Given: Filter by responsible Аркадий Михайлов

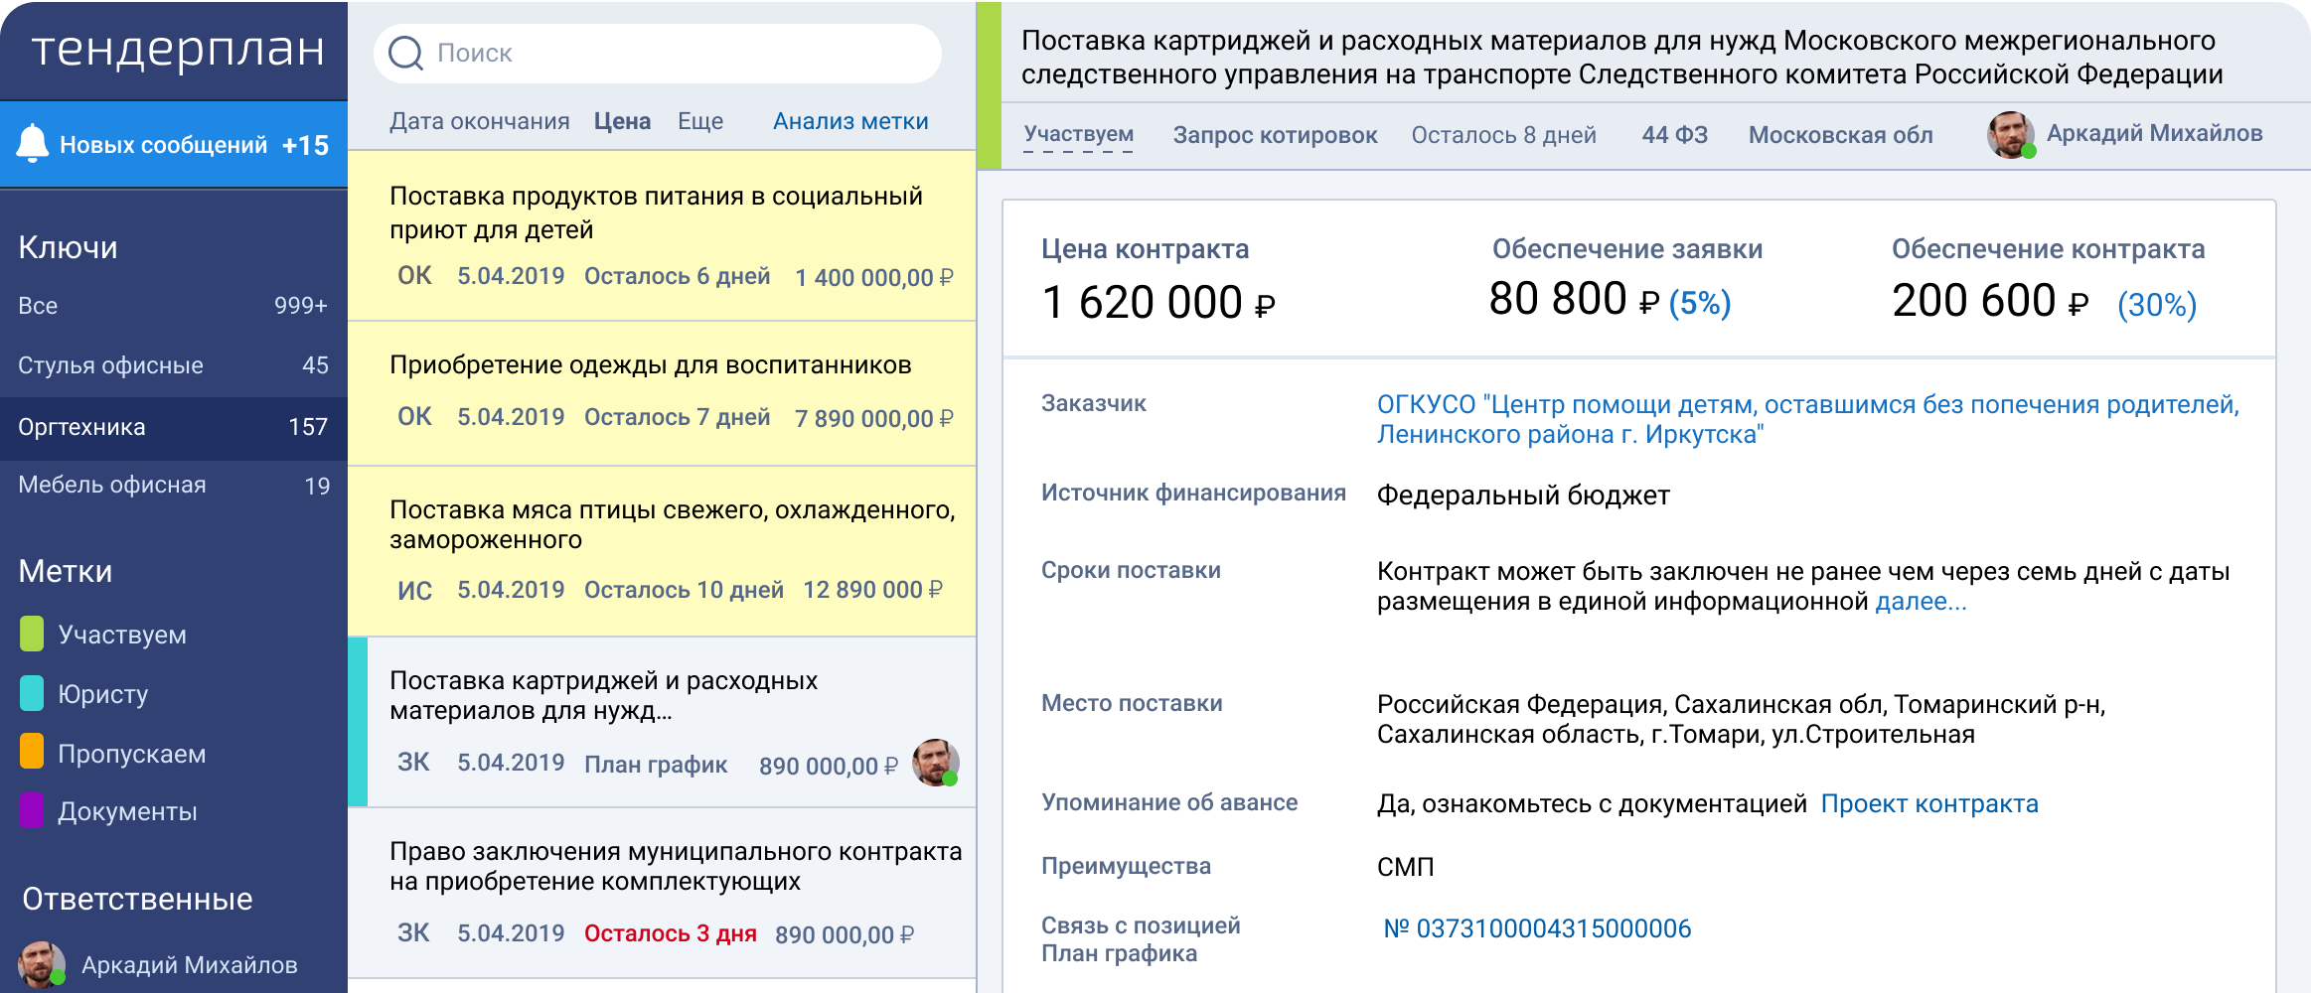Looking at the screenshot, I should (x=189, y=965).
